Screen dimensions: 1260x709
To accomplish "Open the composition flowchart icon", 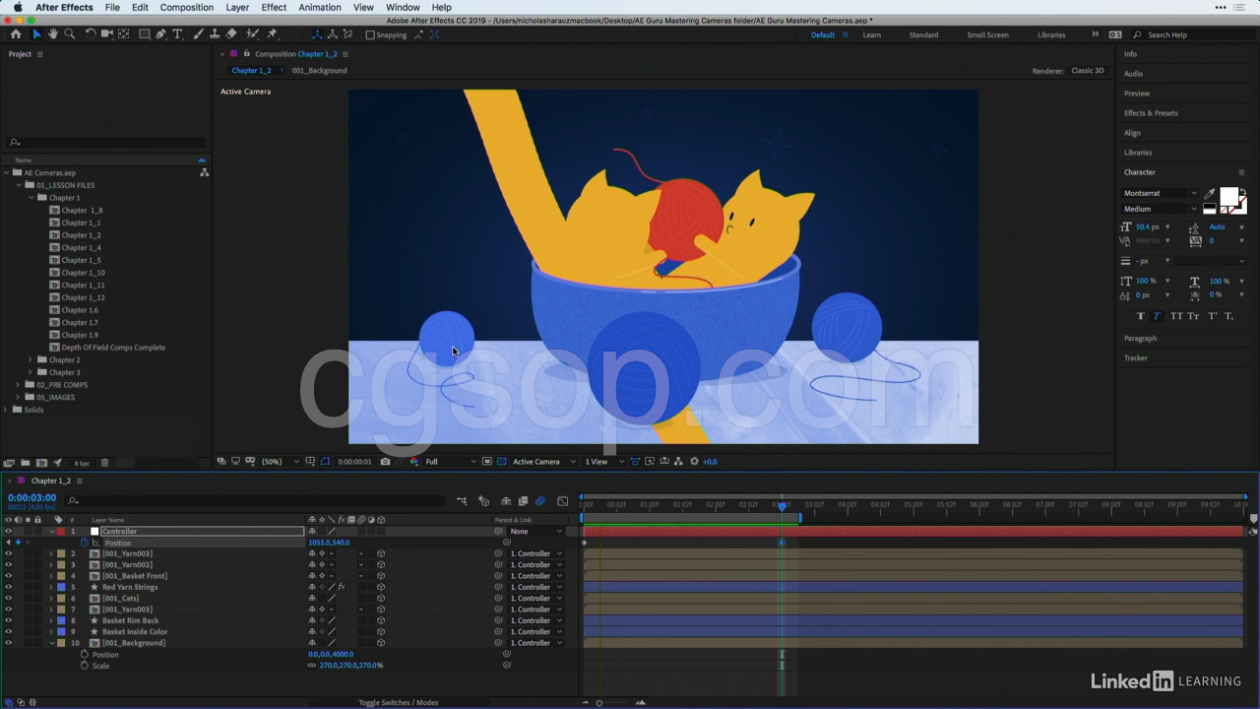I will point(679,461).
